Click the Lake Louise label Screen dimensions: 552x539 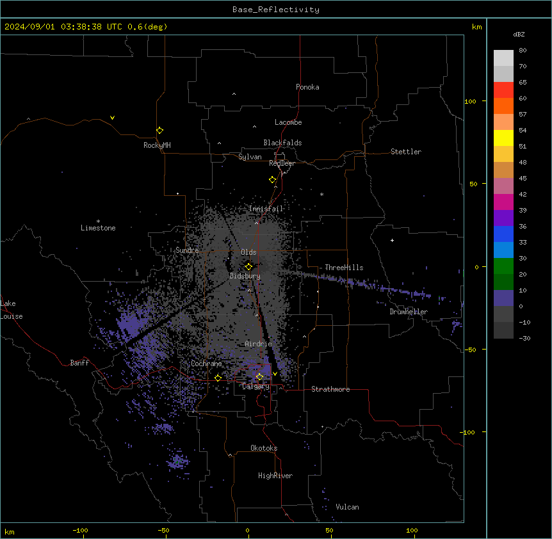click(12, 310)
